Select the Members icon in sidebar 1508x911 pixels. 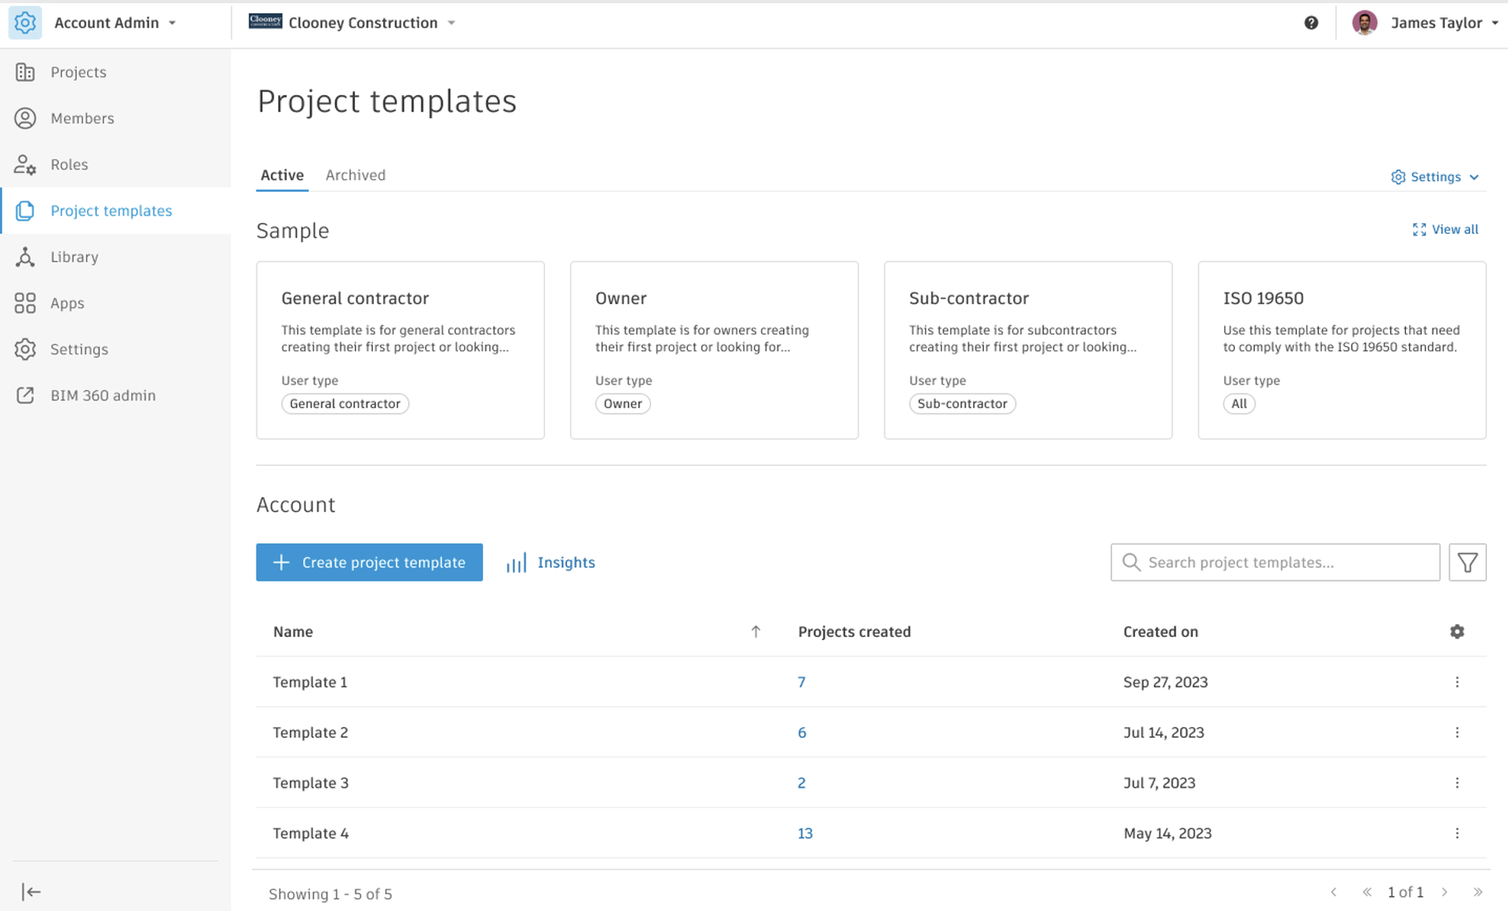(25, 118)
